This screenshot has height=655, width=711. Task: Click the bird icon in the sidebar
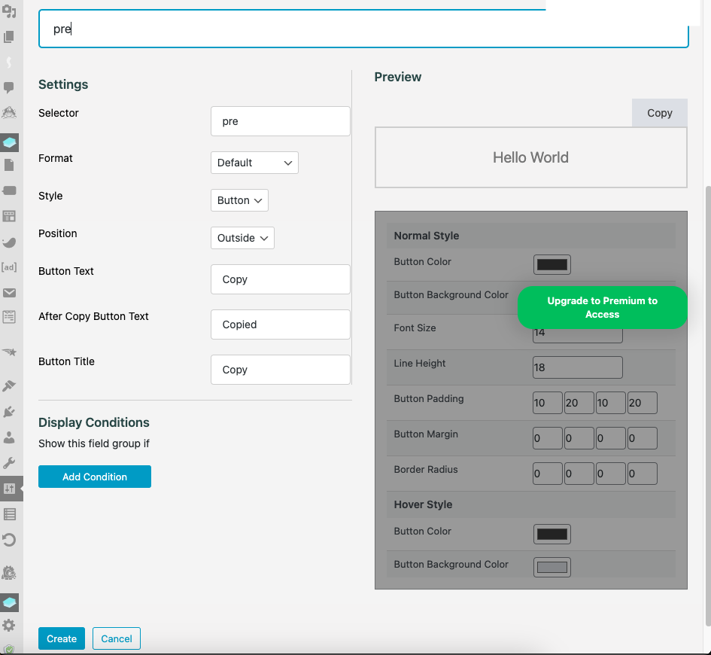point(9,242)
